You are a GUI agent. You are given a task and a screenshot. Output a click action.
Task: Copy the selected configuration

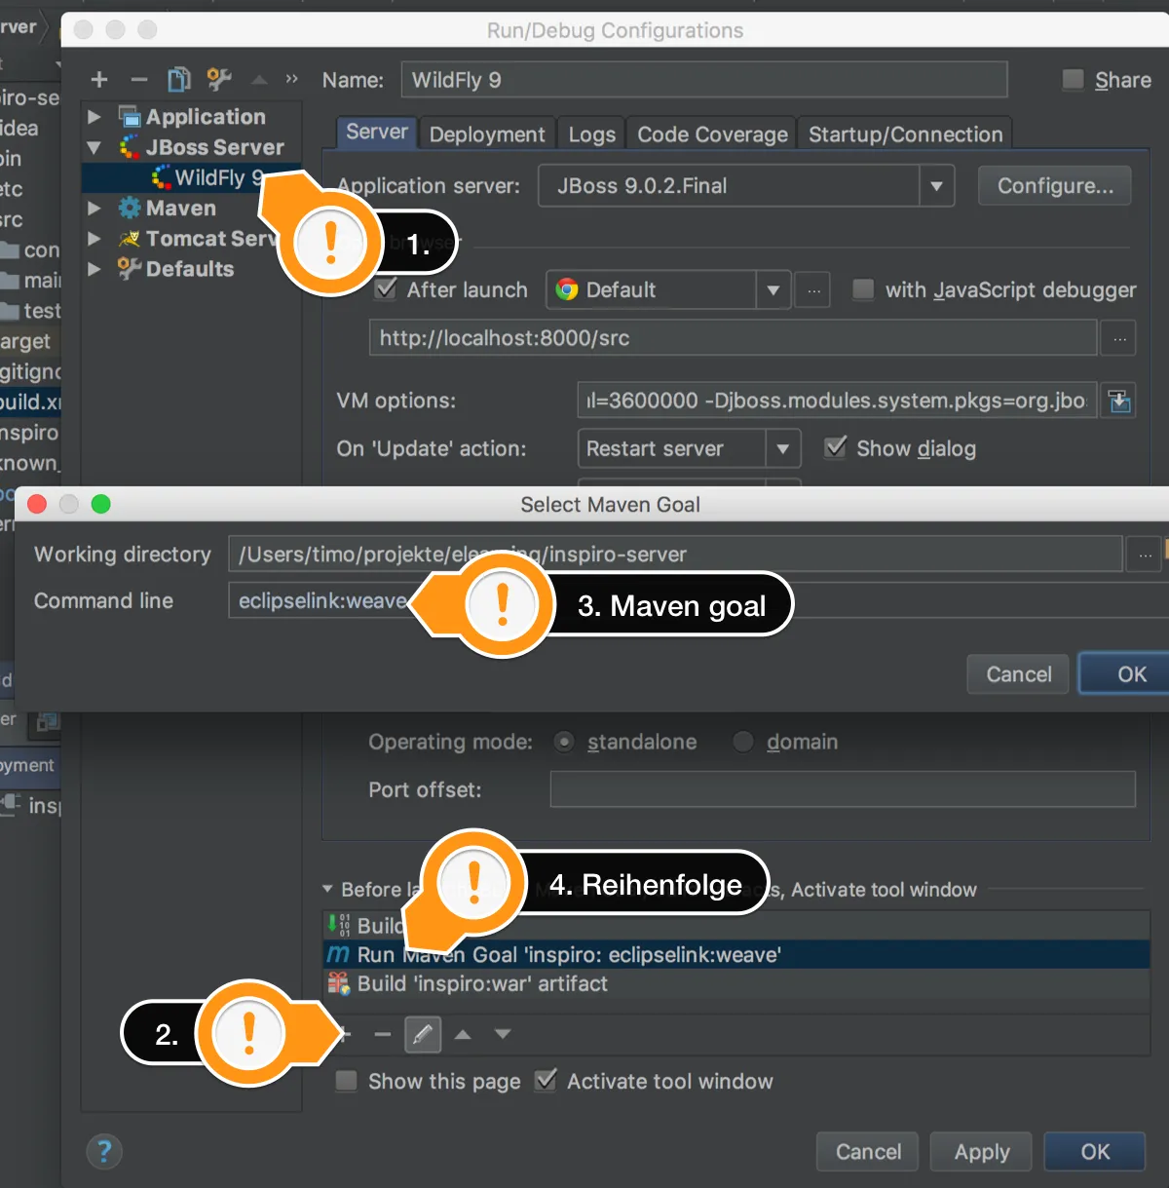pyautogui.click(x=179, y=79)
